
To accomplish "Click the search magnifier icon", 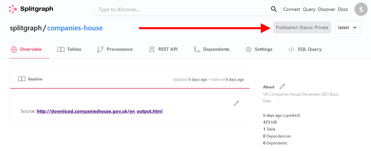I will click(x=274, y=9).
